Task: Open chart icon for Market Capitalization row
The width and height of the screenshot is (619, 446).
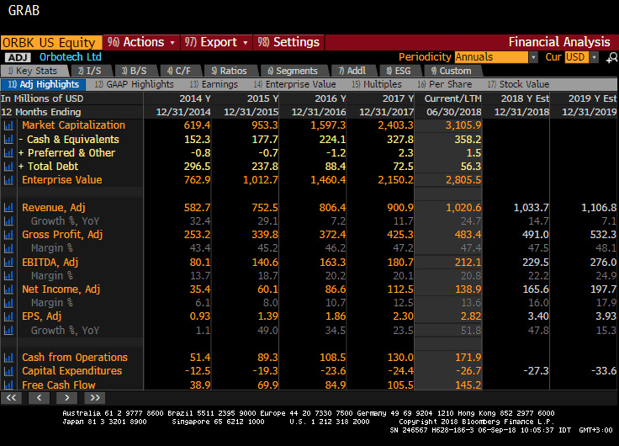Action: tap(8, 125)
